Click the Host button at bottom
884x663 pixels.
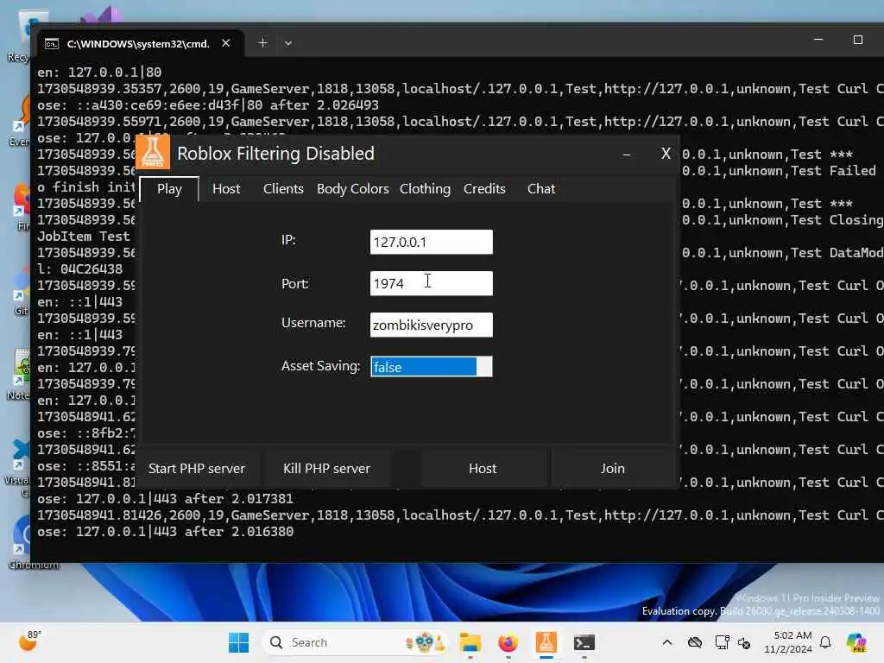(483, 469)
